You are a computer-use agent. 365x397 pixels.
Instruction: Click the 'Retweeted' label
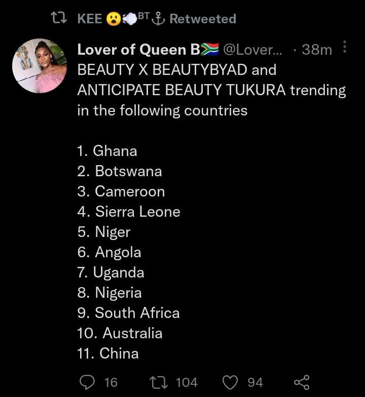203,19
